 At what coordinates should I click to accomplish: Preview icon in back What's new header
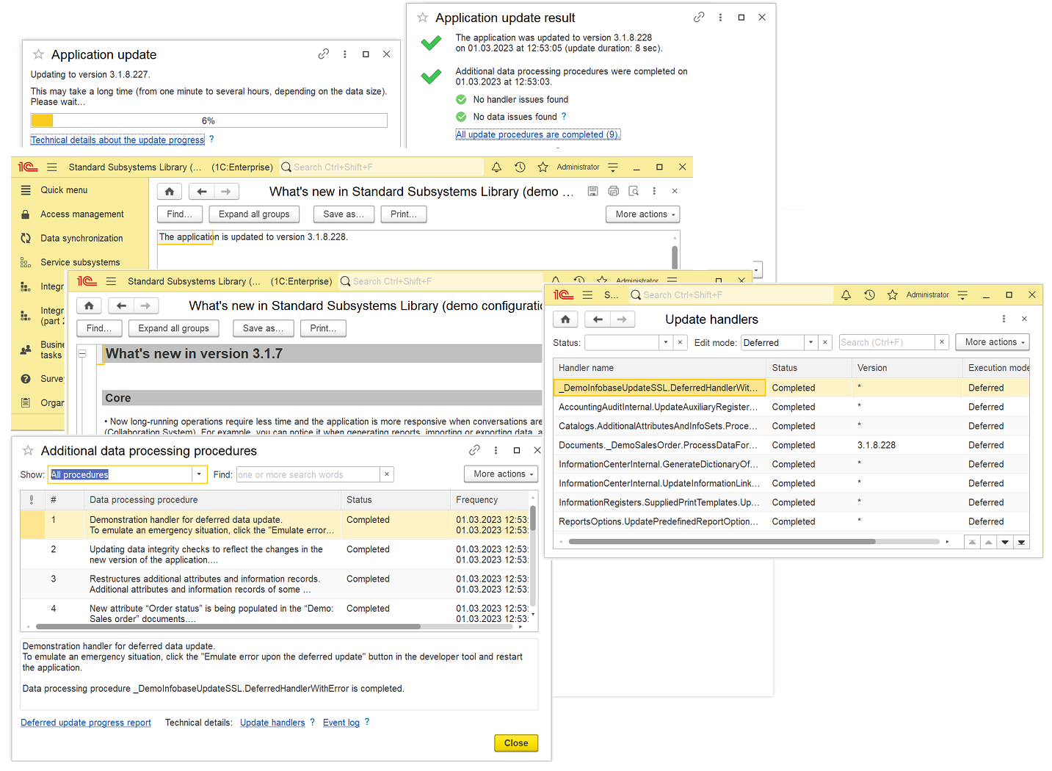(x=634, y=191)
